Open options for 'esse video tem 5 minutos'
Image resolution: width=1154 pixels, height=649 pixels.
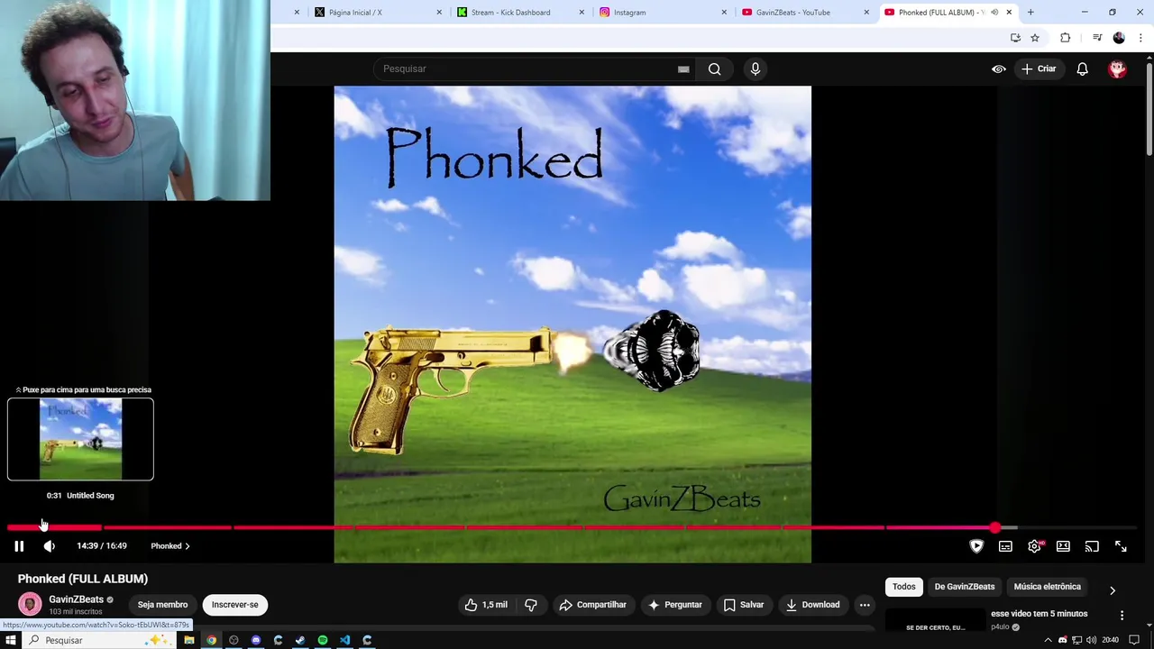[x=1122, y=615]
